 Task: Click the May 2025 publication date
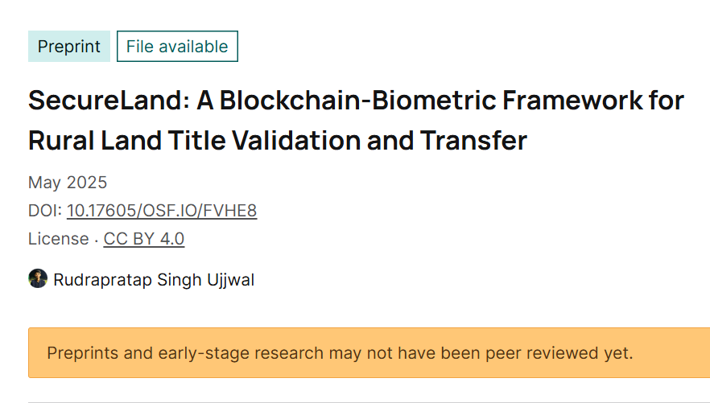coord(68,183)
